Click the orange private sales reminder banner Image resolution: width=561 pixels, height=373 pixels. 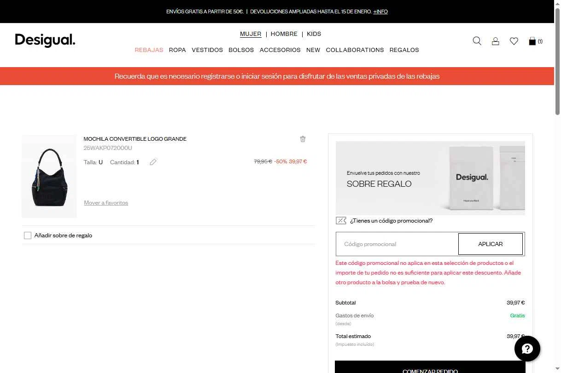277,76
